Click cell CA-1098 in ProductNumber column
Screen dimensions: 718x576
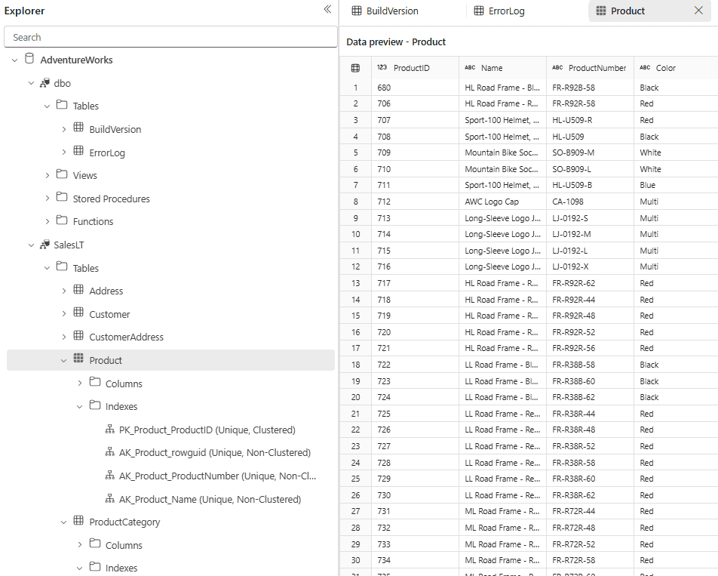coord(590,202)
